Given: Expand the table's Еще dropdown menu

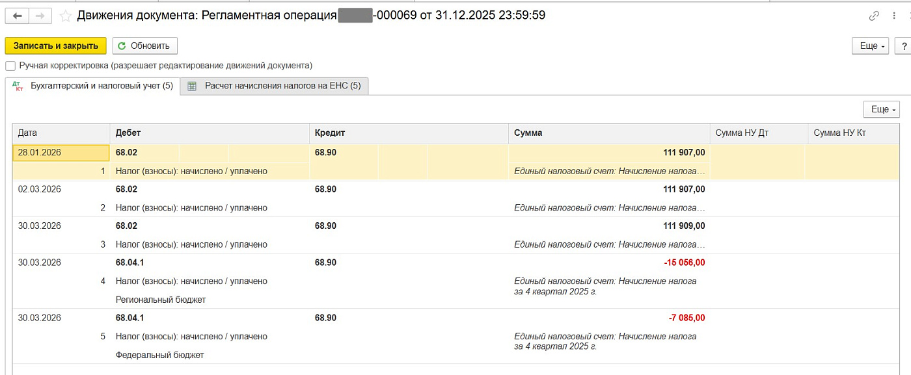Looking at the screenshot, I should (882, 109).
